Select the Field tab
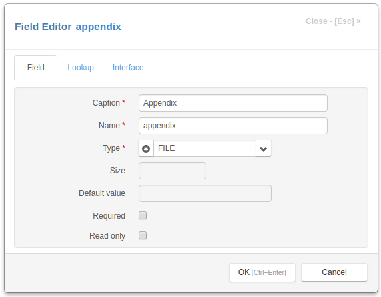Screen dimensions: 381x297 (x=36, y=68)
